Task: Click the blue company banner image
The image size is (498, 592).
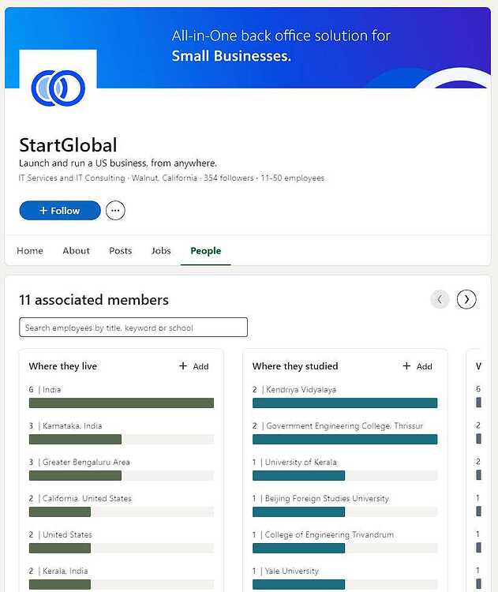Action: (248, 47)
